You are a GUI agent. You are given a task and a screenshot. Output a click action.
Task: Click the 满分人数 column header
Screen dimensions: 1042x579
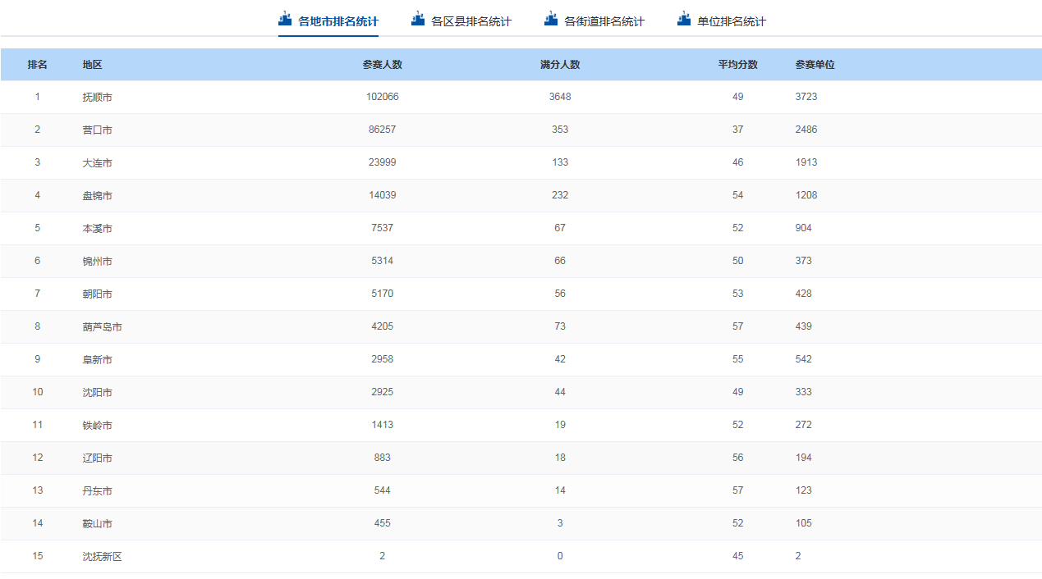[x=560, y=65]
